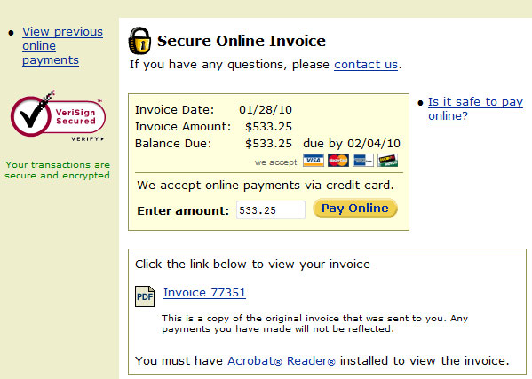Click the 'due by 02/04/10' text
This screenshot has height=379, width=532.
click(x=352, y=144)
